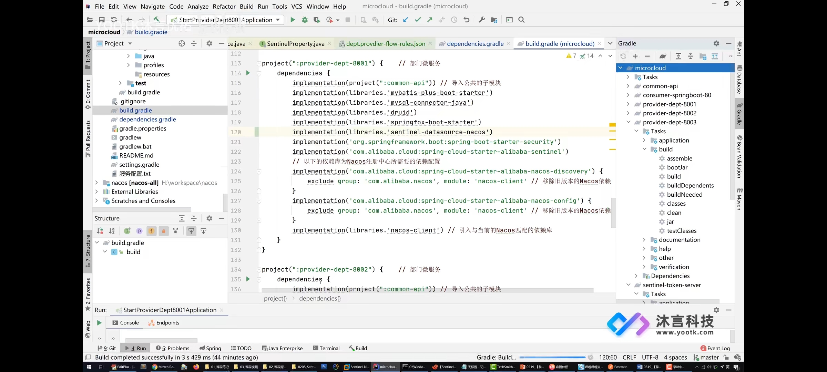Viewport: 827px width, 372px height.
Task: Click the Rollback undo icon in toolbar
Action: coord(467,20)
